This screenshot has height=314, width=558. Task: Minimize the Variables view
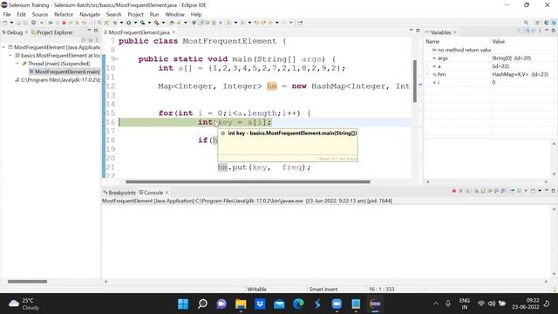[x=547, y=31]
